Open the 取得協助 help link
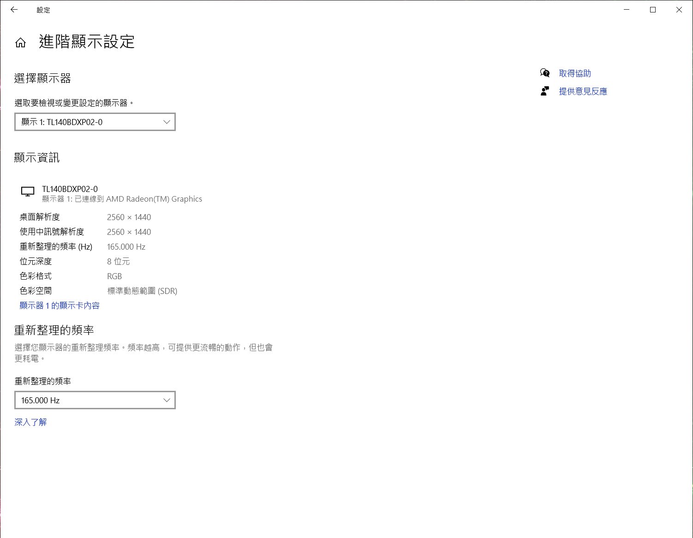Viewport: 693px width, 538px height. coord(574,73)
